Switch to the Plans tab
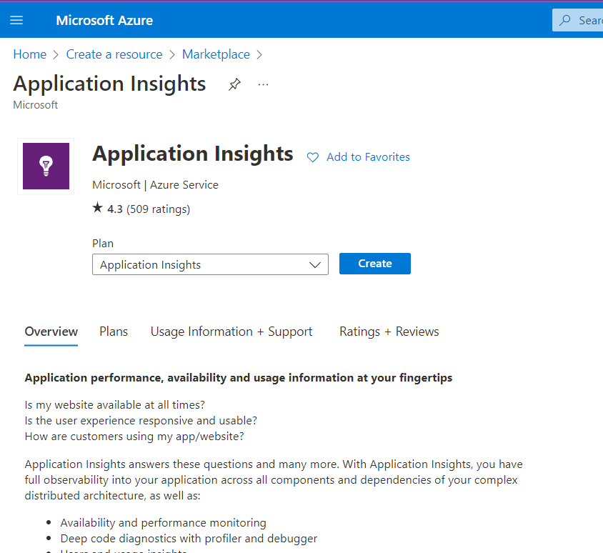The height and width of the screenshot is (553, 603). [x=114, y=332]
